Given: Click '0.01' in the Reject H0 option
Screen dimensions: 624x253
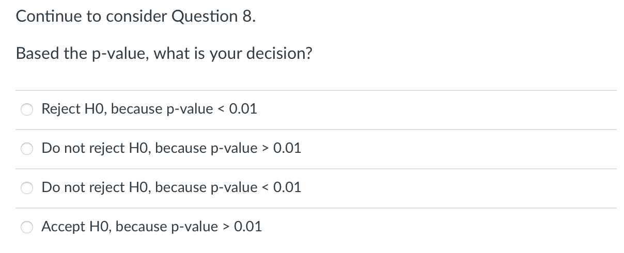Looking at the screenshot, I should coord(242,109).
